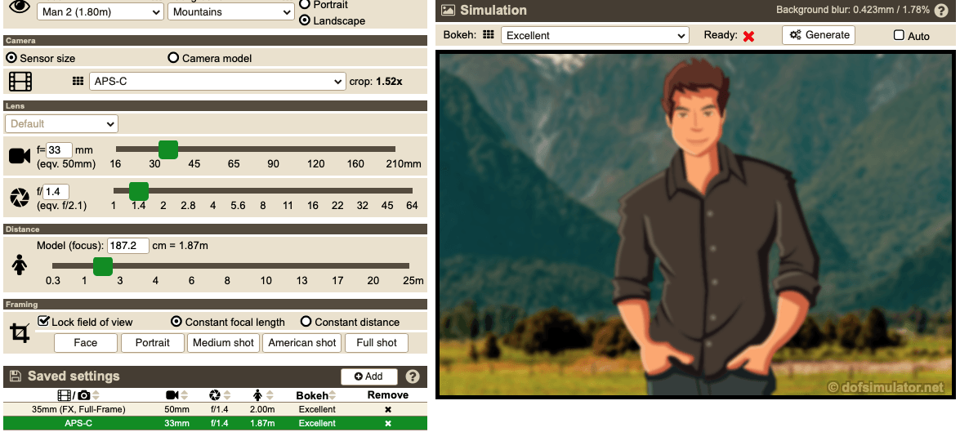Click the '50mm' cell in saved settings
The width and height of the screenshot is (960, 432).
(177, 409)
